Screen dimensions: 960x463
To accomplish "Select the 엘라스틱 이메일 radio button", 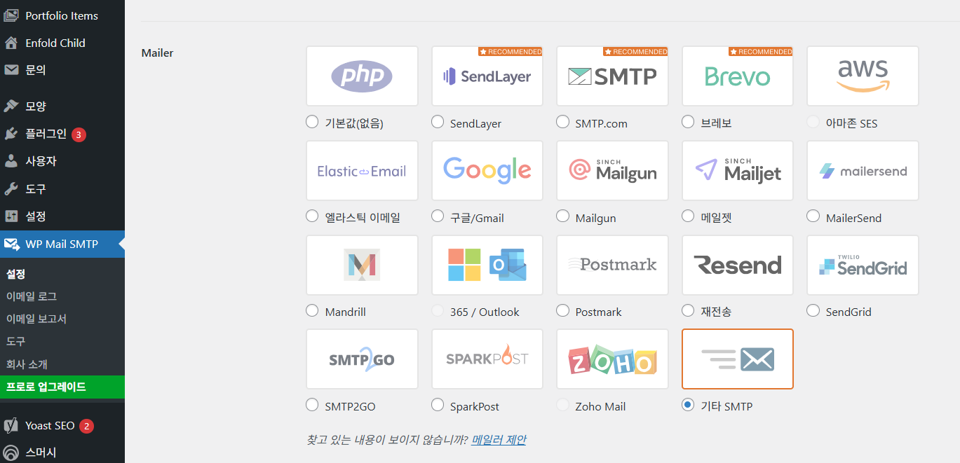I will [312, 216].
